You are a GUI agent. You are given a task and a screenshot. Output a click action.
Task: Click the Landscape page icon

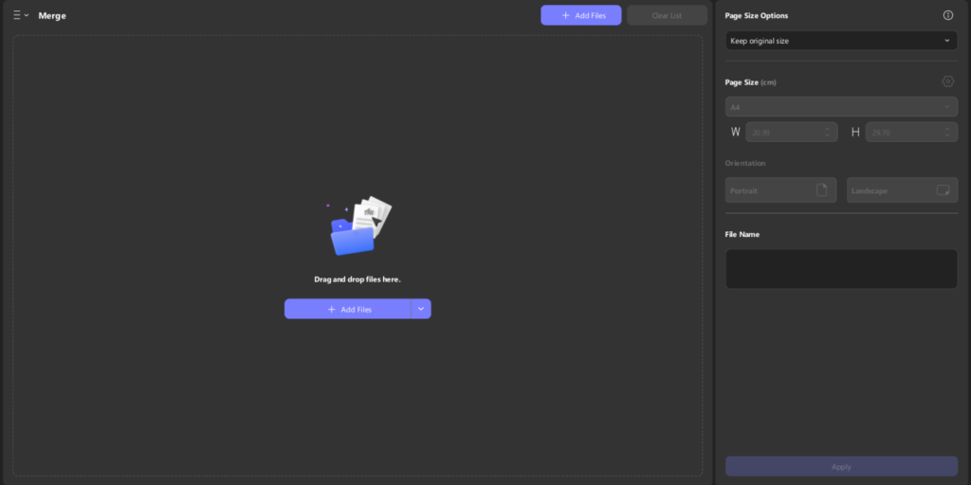point(943,190)
